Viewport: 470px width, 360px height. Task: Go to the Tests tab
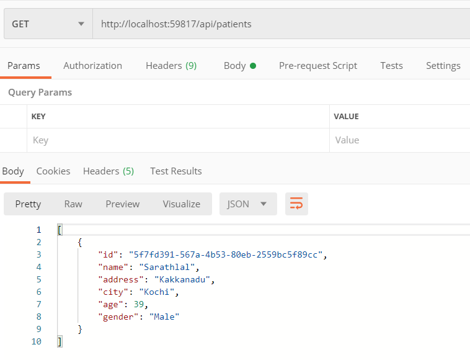391,66
